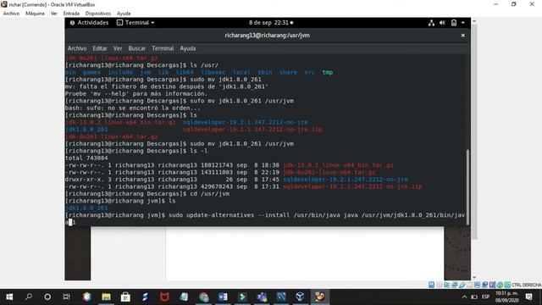542x305 pixels.
Task: Open Microsoft Store from the taskbar
Action: pos(125,297)
